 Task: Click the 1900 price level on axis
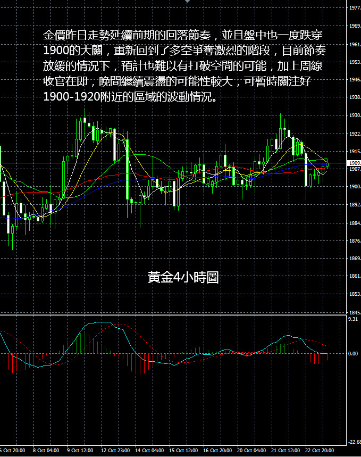pos(354,187)
